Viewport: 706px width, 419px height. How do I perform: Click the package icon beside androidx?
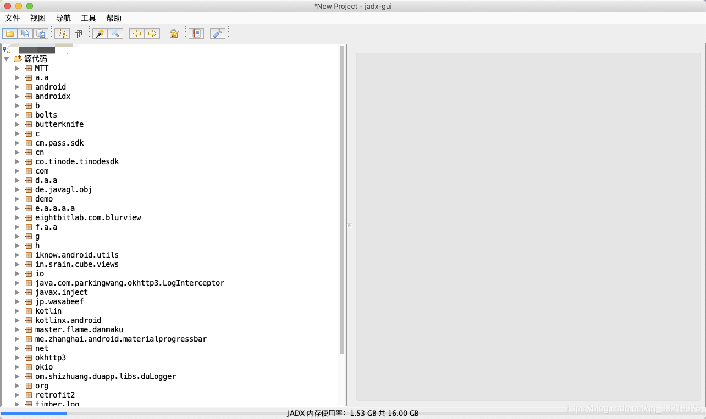[x=29, y=96]
